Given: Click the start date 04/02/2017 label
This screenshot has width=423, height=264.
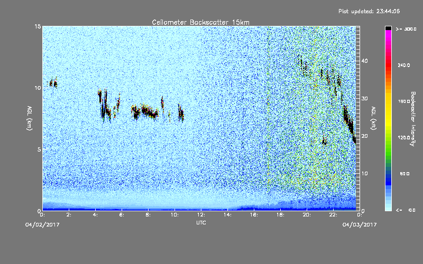Looking at the screenshot, I should [42, 225].
